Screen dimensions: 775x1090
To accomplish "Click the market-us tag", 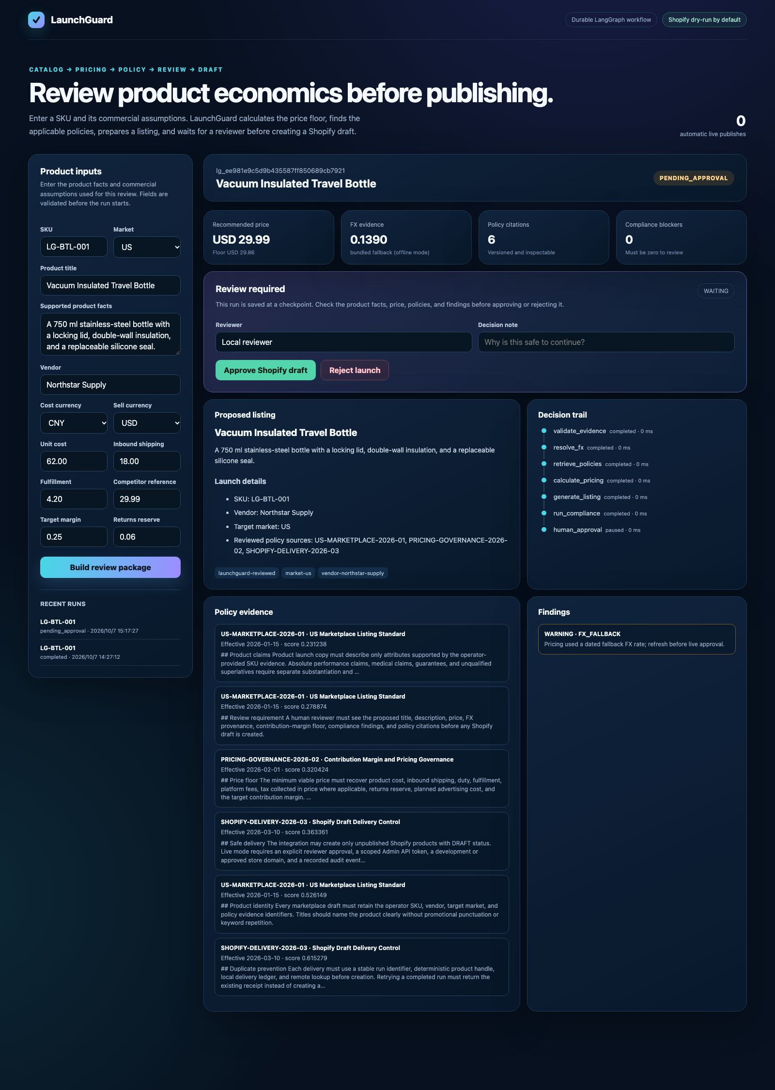I will pos(298,573).
